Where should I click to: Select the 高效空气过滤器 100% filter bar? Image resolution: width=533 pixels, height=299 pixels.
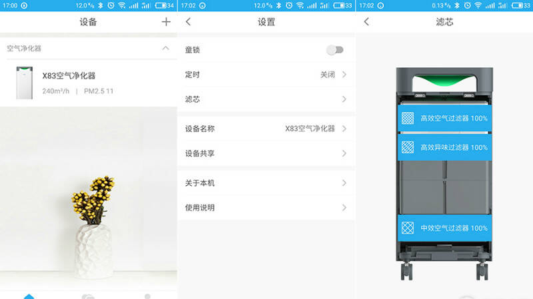click(444, 119)
